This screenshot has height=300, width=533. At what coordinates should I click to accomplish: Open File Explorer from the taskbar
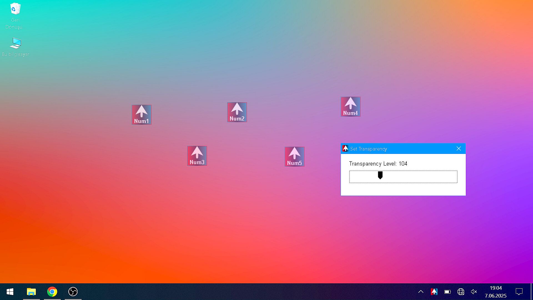tap(31, 292)
